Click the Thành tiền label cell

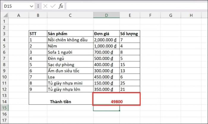point(61,98)
